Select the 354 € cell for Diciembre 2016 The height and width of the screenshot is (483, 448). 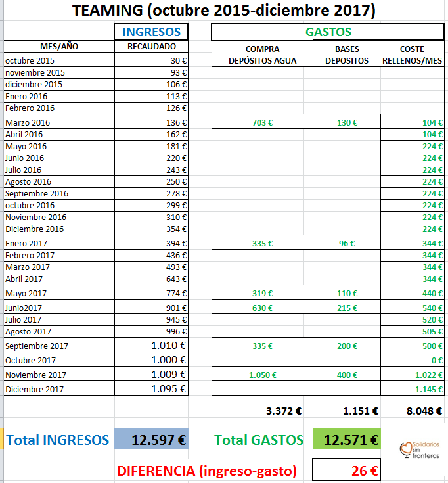[151, 229]
